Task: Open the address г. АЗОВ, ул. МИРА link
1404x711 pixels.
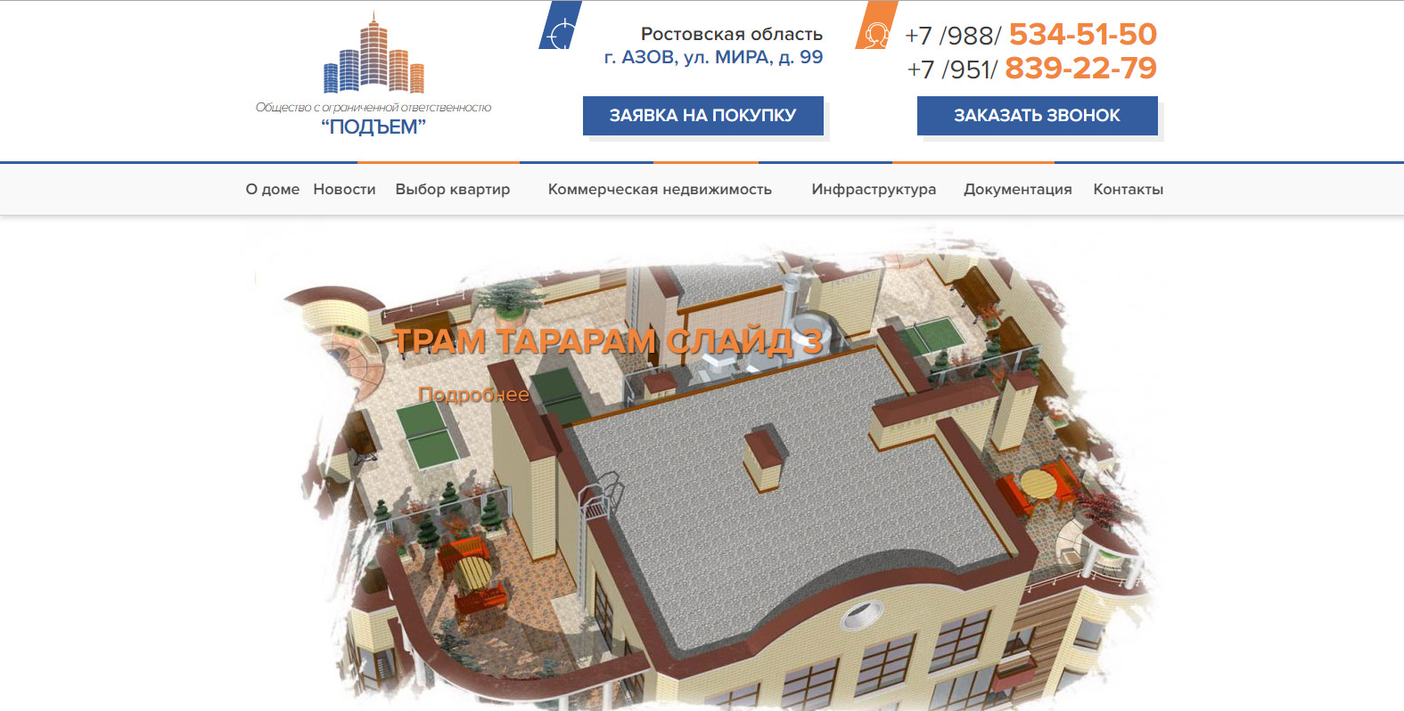Action: (x=713, y=57)
